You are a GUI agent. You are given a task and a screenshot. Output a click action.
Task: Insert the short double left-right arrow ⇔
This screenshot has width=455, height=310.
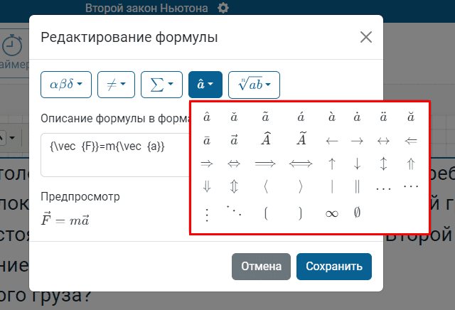234,164
